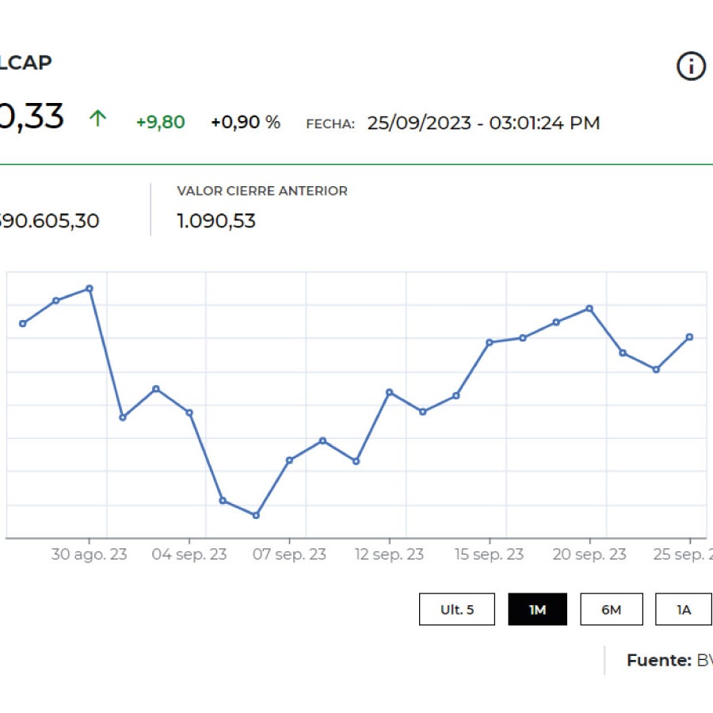Switch chart to 1A range
The height and width of the screenshot is (713, 713).
coord(684,609)
